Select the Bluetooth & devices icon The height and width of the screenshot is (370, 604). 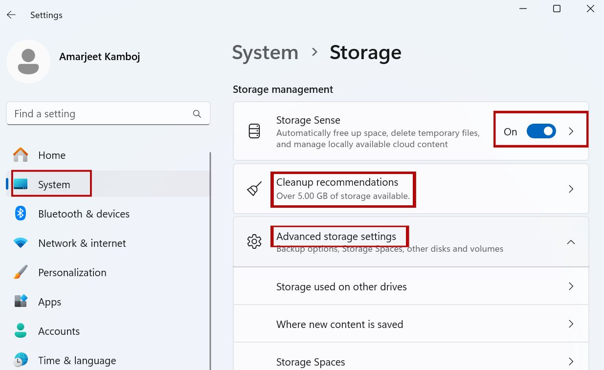coord(21,214)
